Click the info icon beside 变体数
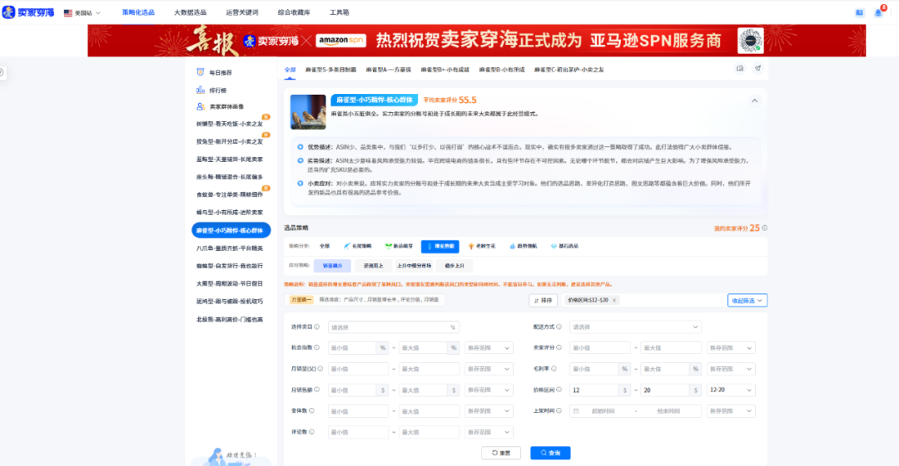 point(311,410)
